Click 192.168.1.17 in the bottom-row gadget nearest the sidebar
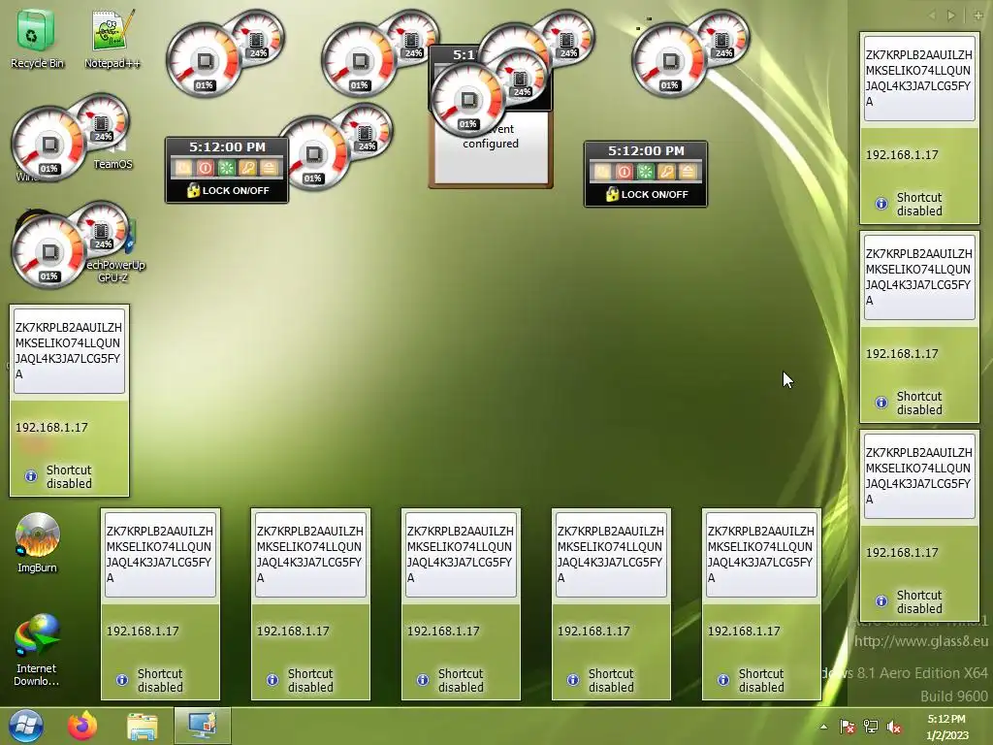 744,632
